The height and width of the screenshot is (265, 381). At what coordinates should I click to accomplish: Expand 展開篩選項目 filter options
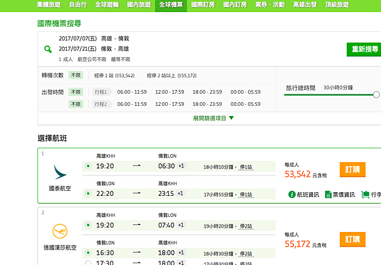(213, 118)
